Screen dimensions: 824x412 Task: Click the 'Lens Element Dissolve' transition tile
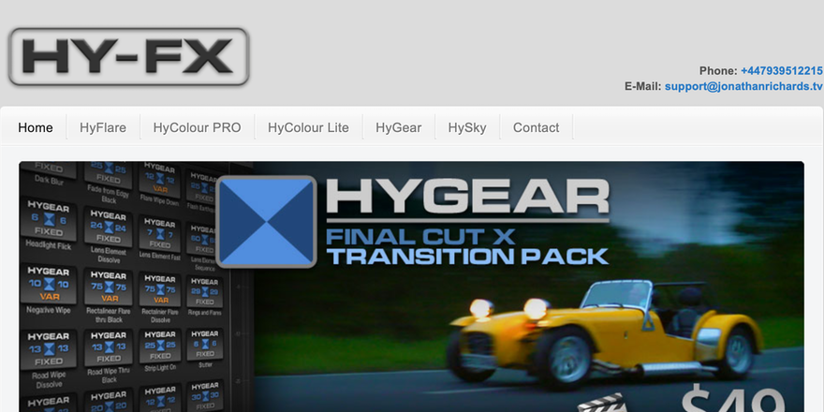tap(109, 233)
